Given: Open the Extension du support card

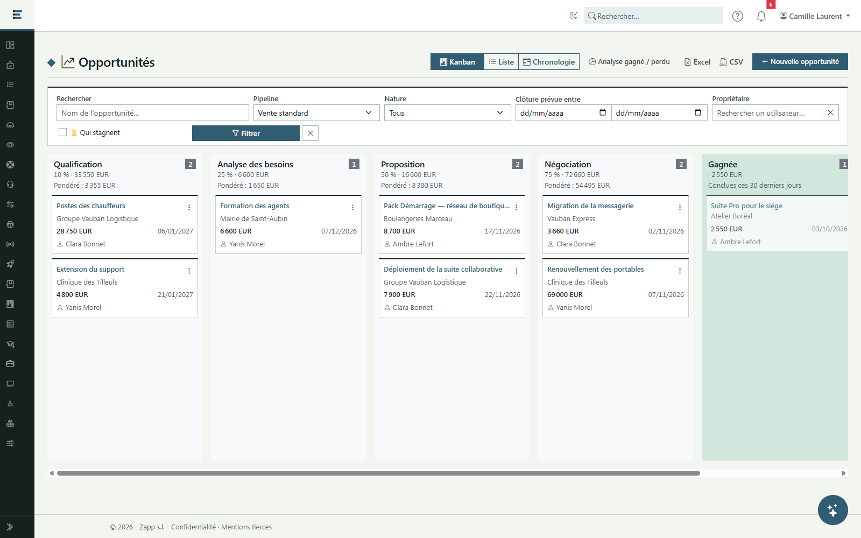Looking at the screenshot, I should coord(125,288).
